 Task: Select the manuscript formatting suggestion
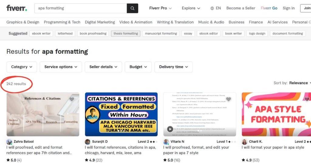click(x=161, y=33)
